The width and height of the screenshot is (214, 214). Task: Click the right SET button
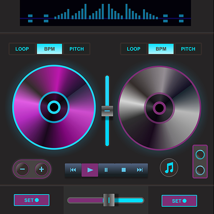tap(179, 201)
